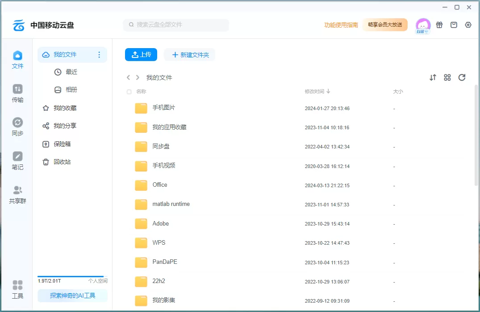
Task: Open the 功能使用指南 guide link
Action: tap(340, 25)
